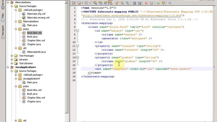Viewport: 217px width, 122px height.
Task: Click Validate XML yellow arrow icon
Action: (x=163, y=3)
